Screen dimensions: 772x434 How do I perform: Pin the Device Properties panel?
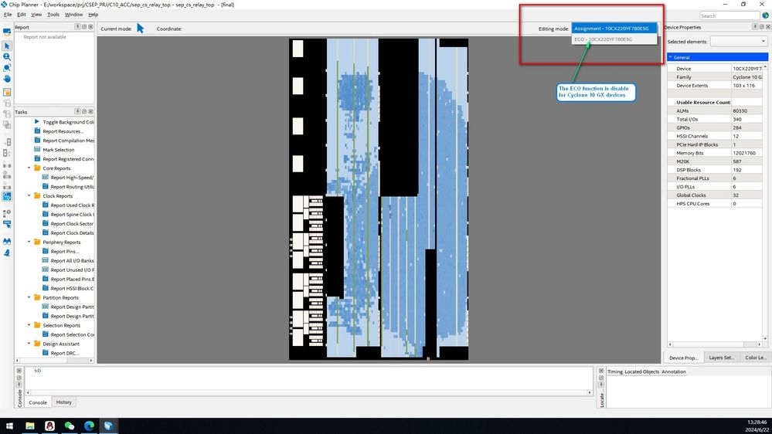(755, 26)
